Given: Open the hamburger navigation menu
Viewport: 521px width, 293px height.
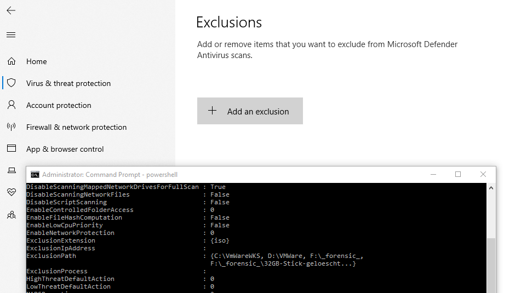Looking at the screenshot, I should 11,35.
